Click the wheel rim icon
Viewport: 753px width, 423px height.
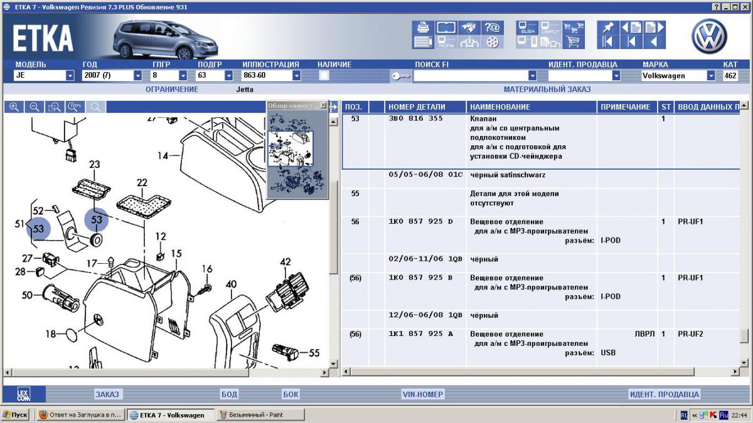[x=492, y=42]
